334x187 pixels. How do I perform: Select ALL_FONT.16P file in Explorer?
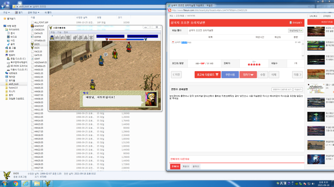[40, 22]
